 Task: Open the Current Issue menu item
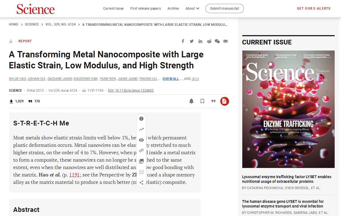[x=113, y=9]
